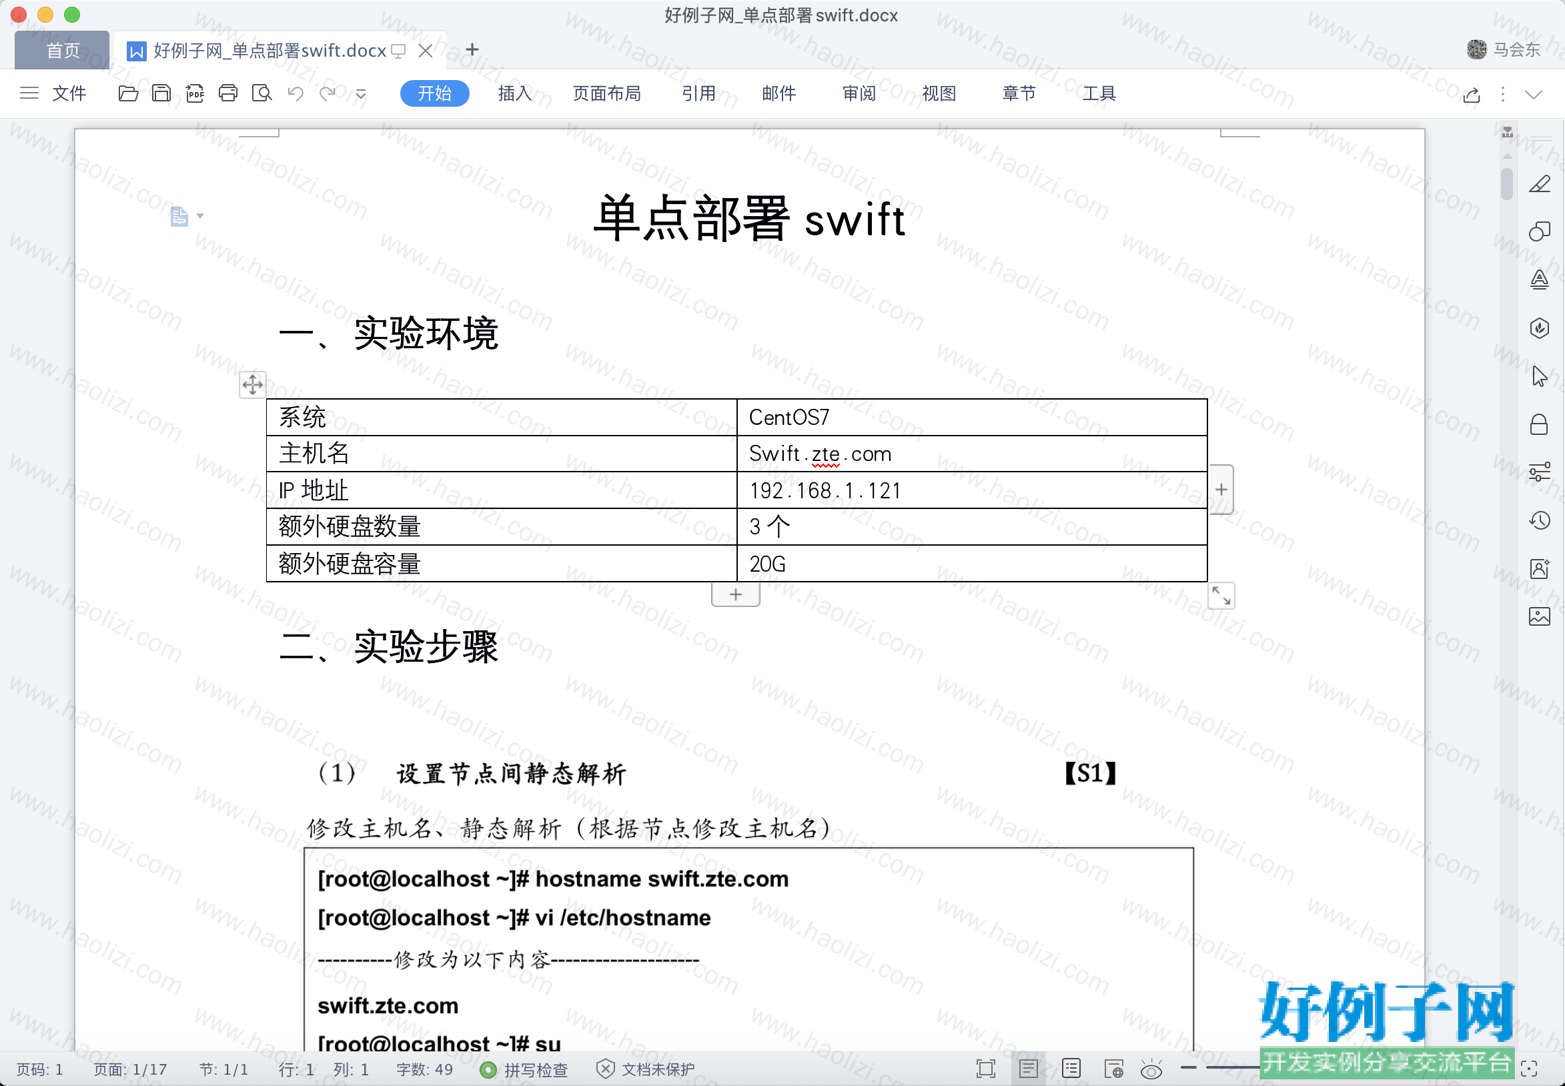Go to the 引用 tab
This screenshot has width=1565, height=1086.
(x=698, y=93)
